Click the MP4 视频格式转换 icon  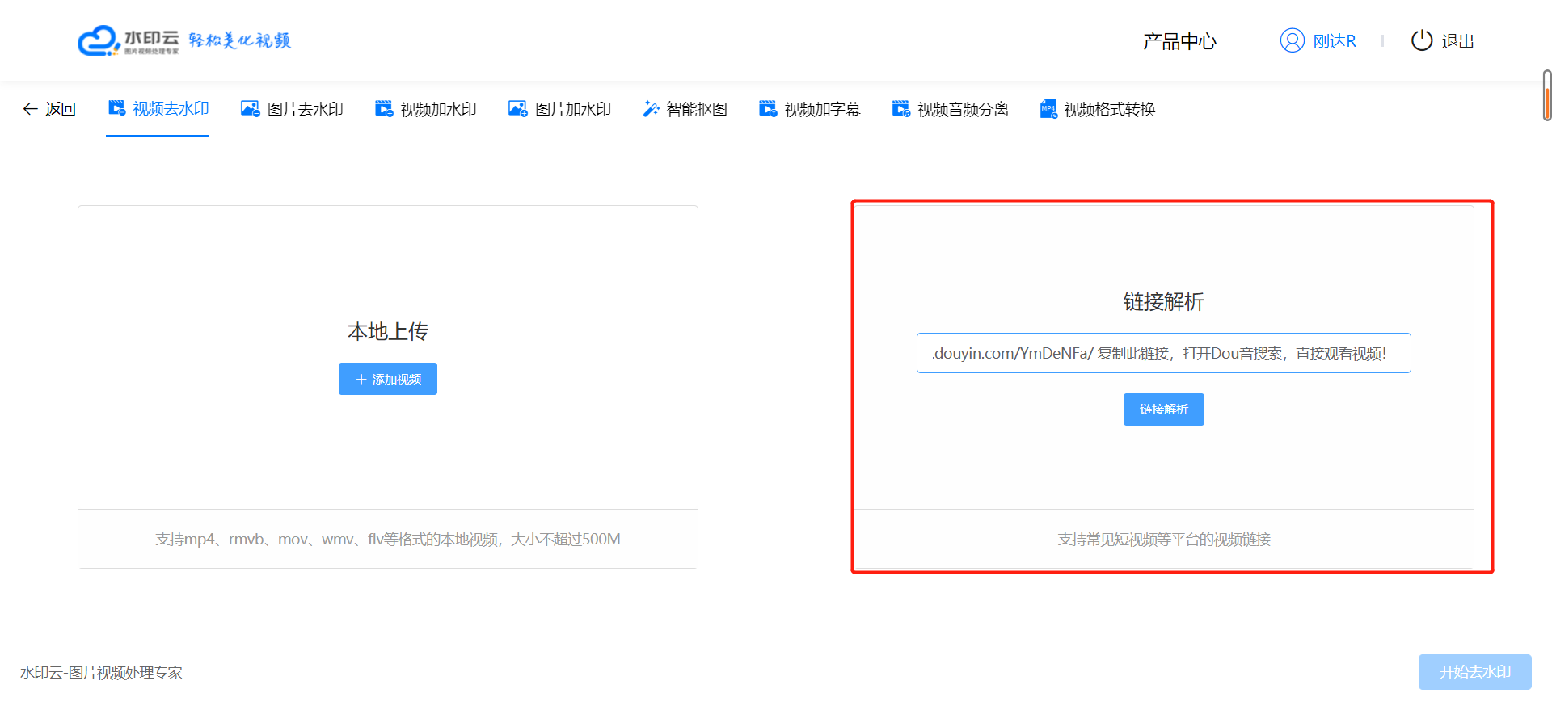[1048, 108]
